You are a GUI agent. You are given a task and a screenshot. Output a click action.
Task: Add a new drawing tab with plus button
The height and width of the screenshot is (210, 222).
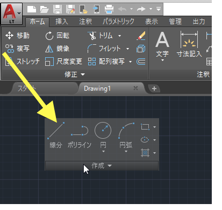[154, 89]
